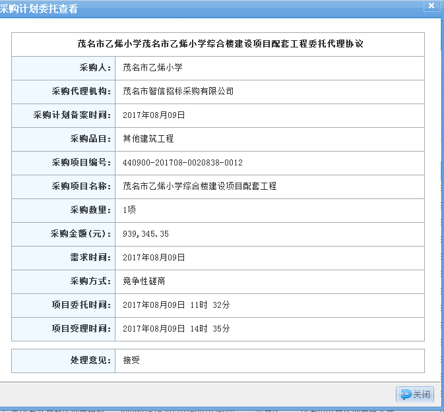The height and width of the screenshot is (412, 444).
Task: Click the 需求时间 date value
Action: pyautogui.click(x=154, y=257)
